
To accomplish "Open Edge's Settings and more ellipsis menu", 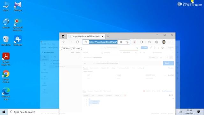I will coord(171,42).
